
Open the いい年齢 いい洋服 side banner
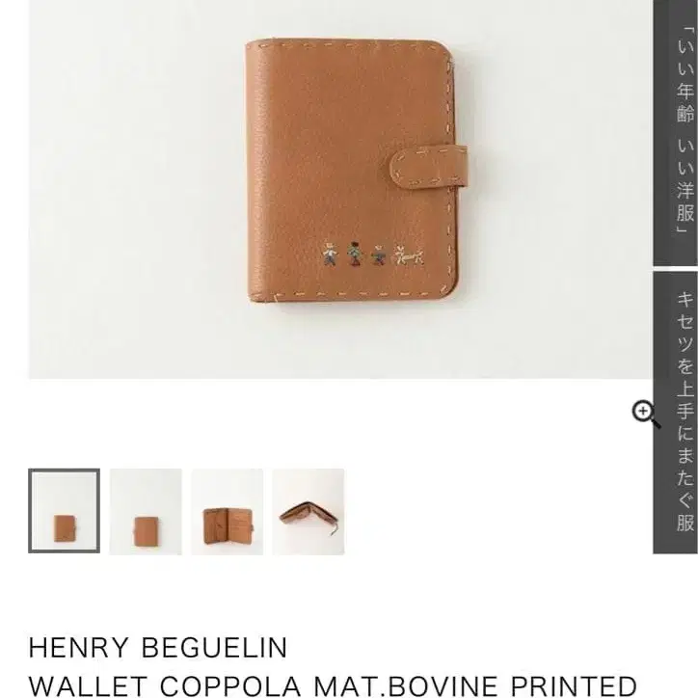tap(675, 132)
